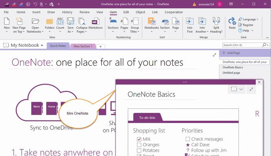Click New Page on Top icon
Image resolution: width=271 pixels, height=156 pixels.
point(19,21)
